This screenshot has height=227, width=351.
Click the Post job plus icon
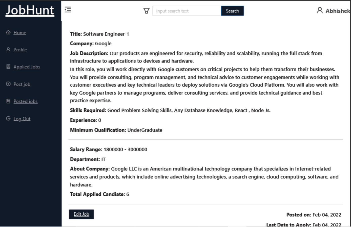click(x=8, y=84)
